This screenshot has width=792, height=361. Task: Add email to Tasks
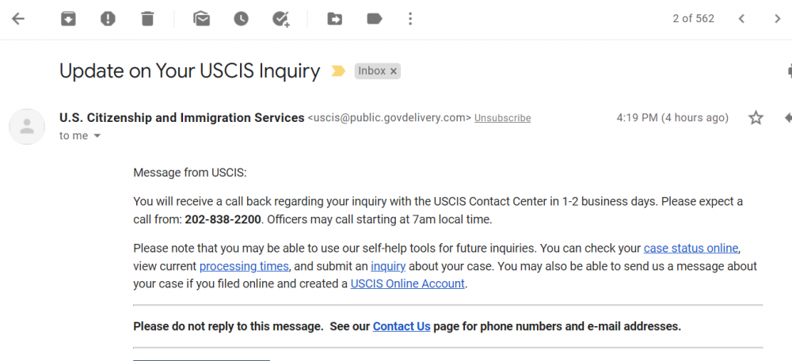tap(281, 19)
